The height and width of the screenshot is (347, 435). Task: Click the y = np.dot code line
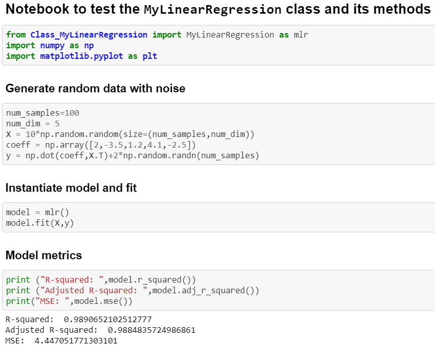click(x=132, y=156)
